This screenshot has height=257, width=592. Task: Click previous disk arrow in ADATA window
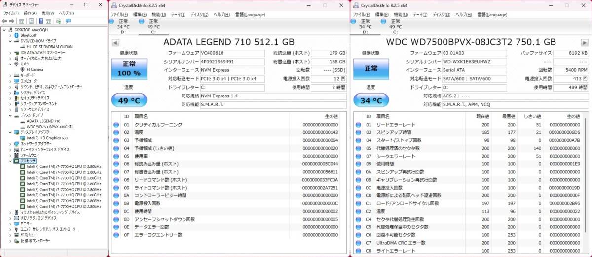tap(115, 43)
